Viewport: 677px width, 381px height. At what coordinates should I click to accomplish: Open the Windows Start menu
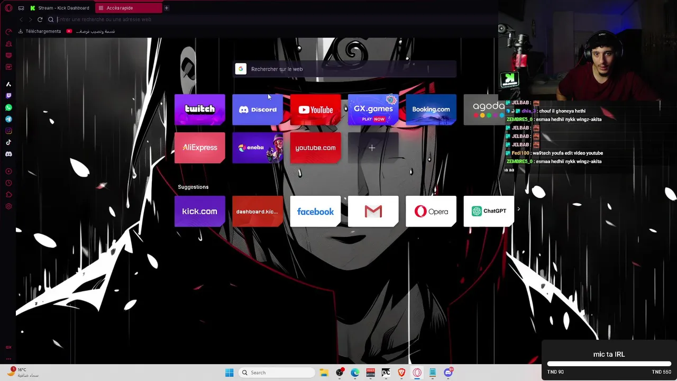coord(229,373)
